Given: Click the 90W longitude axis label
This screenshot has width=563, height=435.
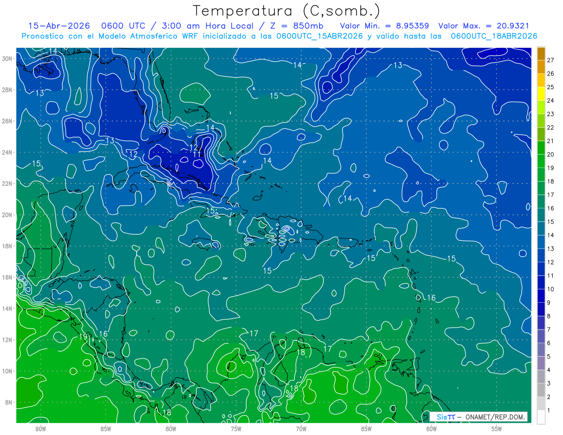Looking at the screenshot, I should coord(41,429).
